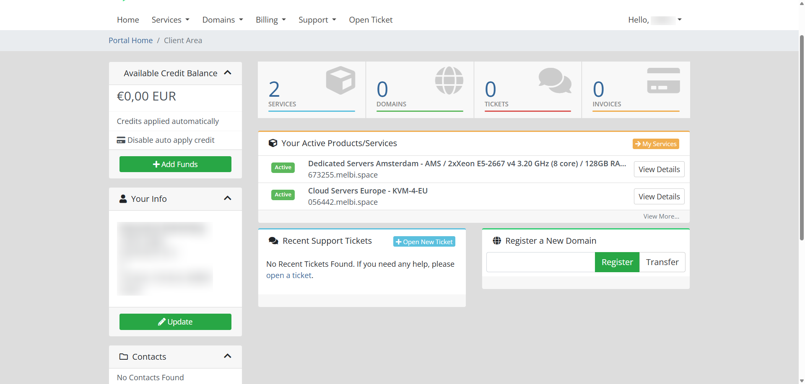Click the cube icon on Services tile

[x=340, y=80]
